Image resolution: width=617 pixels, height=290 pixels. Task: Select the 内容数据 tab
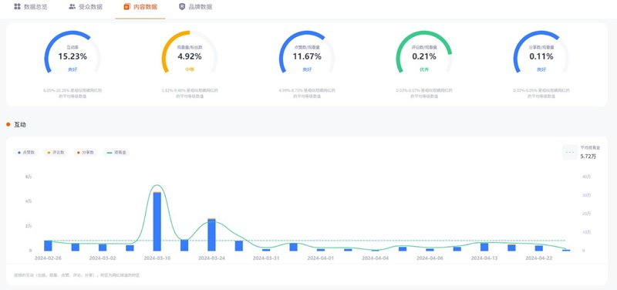click(x=140, y=7)
